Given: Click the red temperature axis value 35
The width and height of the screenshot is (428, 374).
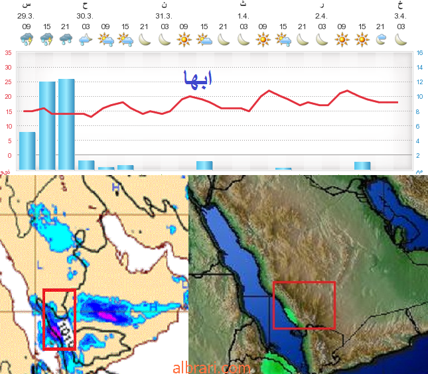Looking at the screenshot, I should [8, 53].
